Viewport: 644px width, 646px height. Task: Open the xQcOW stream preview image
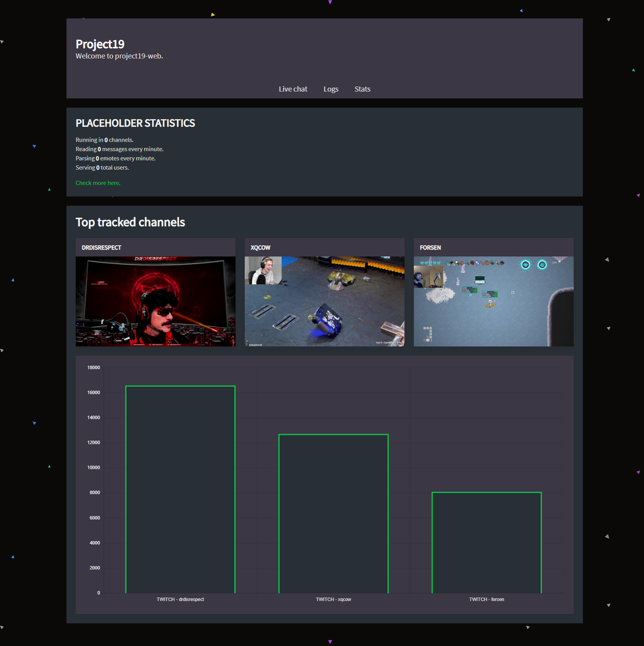click(x=324, y=301)
